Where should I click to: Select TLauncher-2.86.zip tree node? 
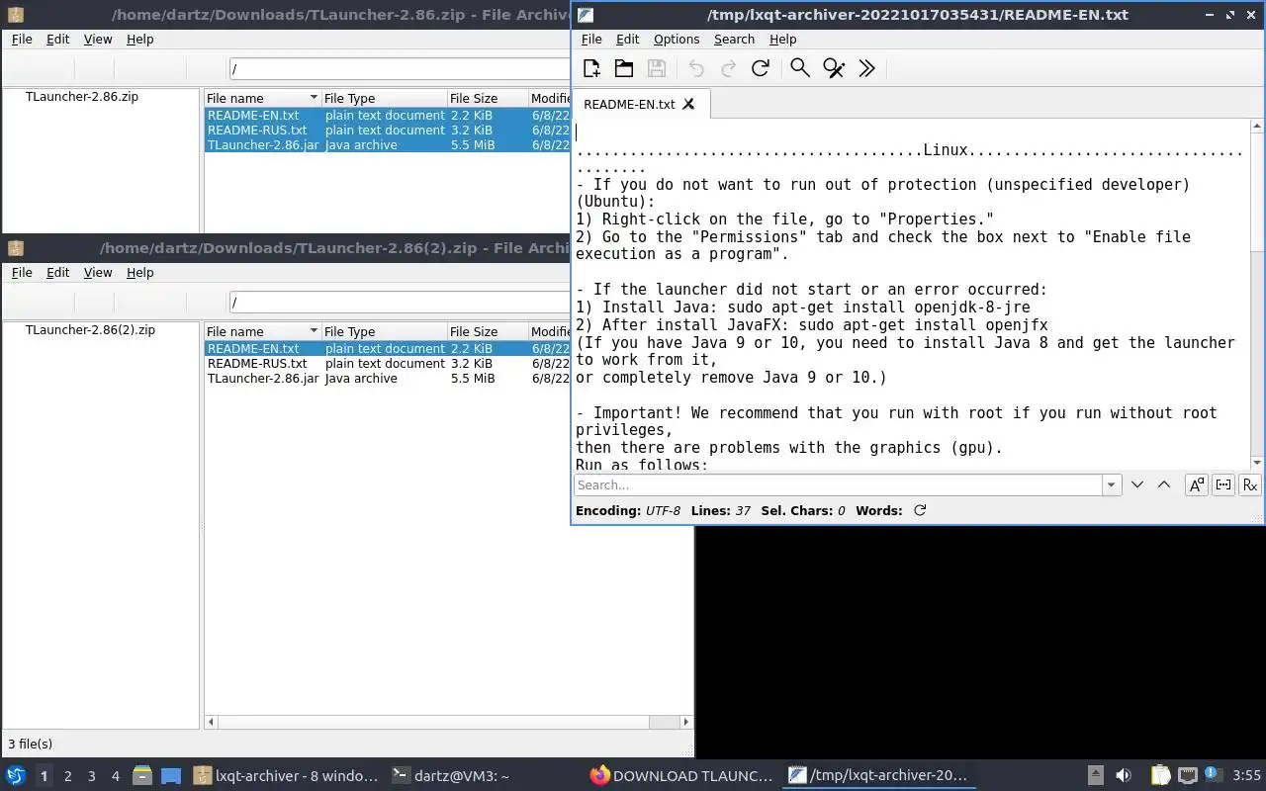pyautogui.click(x=81, y=97)
